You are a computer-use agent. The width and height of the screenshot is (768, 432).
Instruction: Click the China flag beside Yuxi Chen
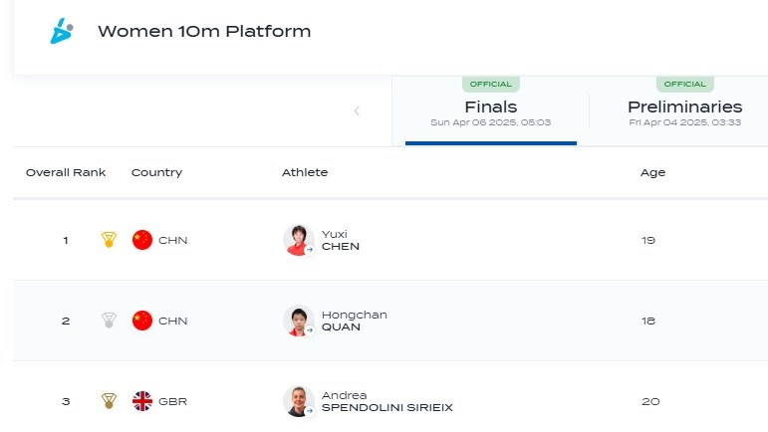pos(142,240)
